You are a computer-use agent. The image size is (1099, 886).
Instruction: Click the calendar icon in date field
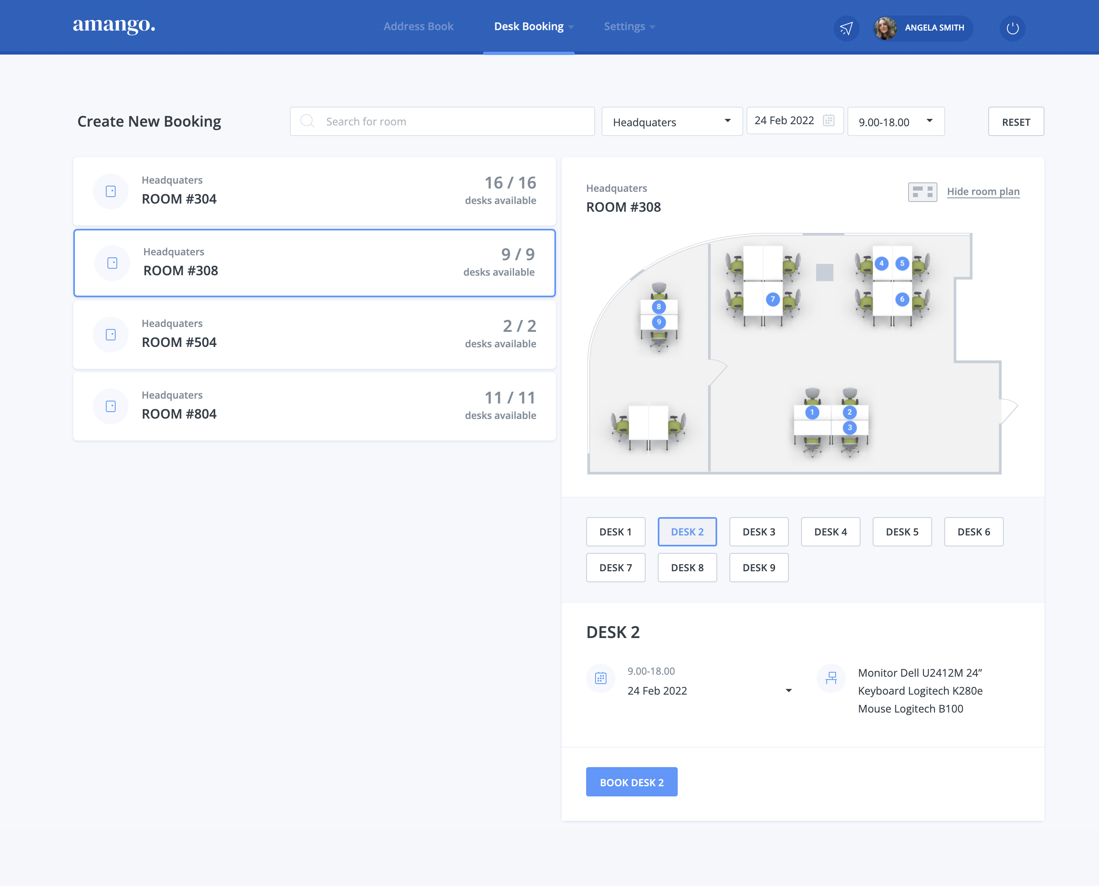pyautogui.click(x=829, y=121)
